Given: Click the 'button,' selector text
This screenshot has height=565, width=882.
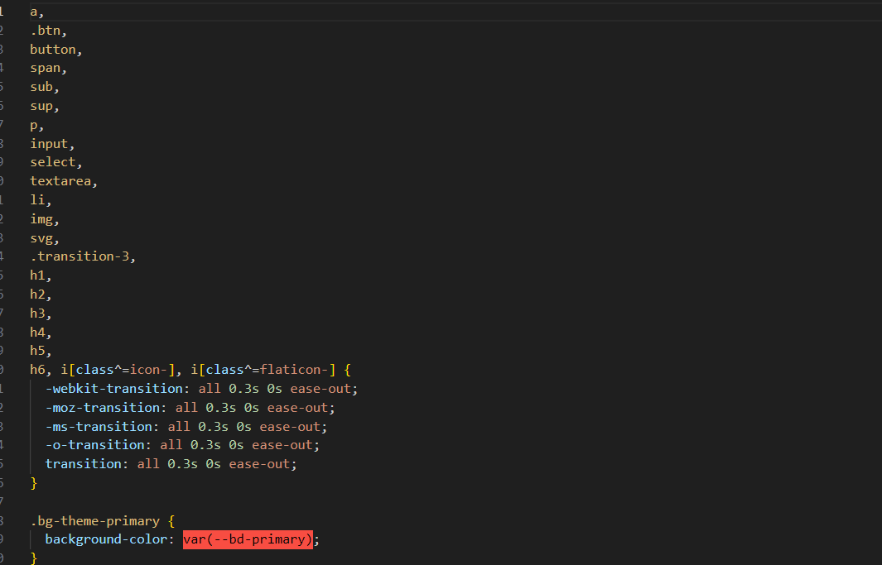Looking at the screenshot, I should click(x=56, y=50).
